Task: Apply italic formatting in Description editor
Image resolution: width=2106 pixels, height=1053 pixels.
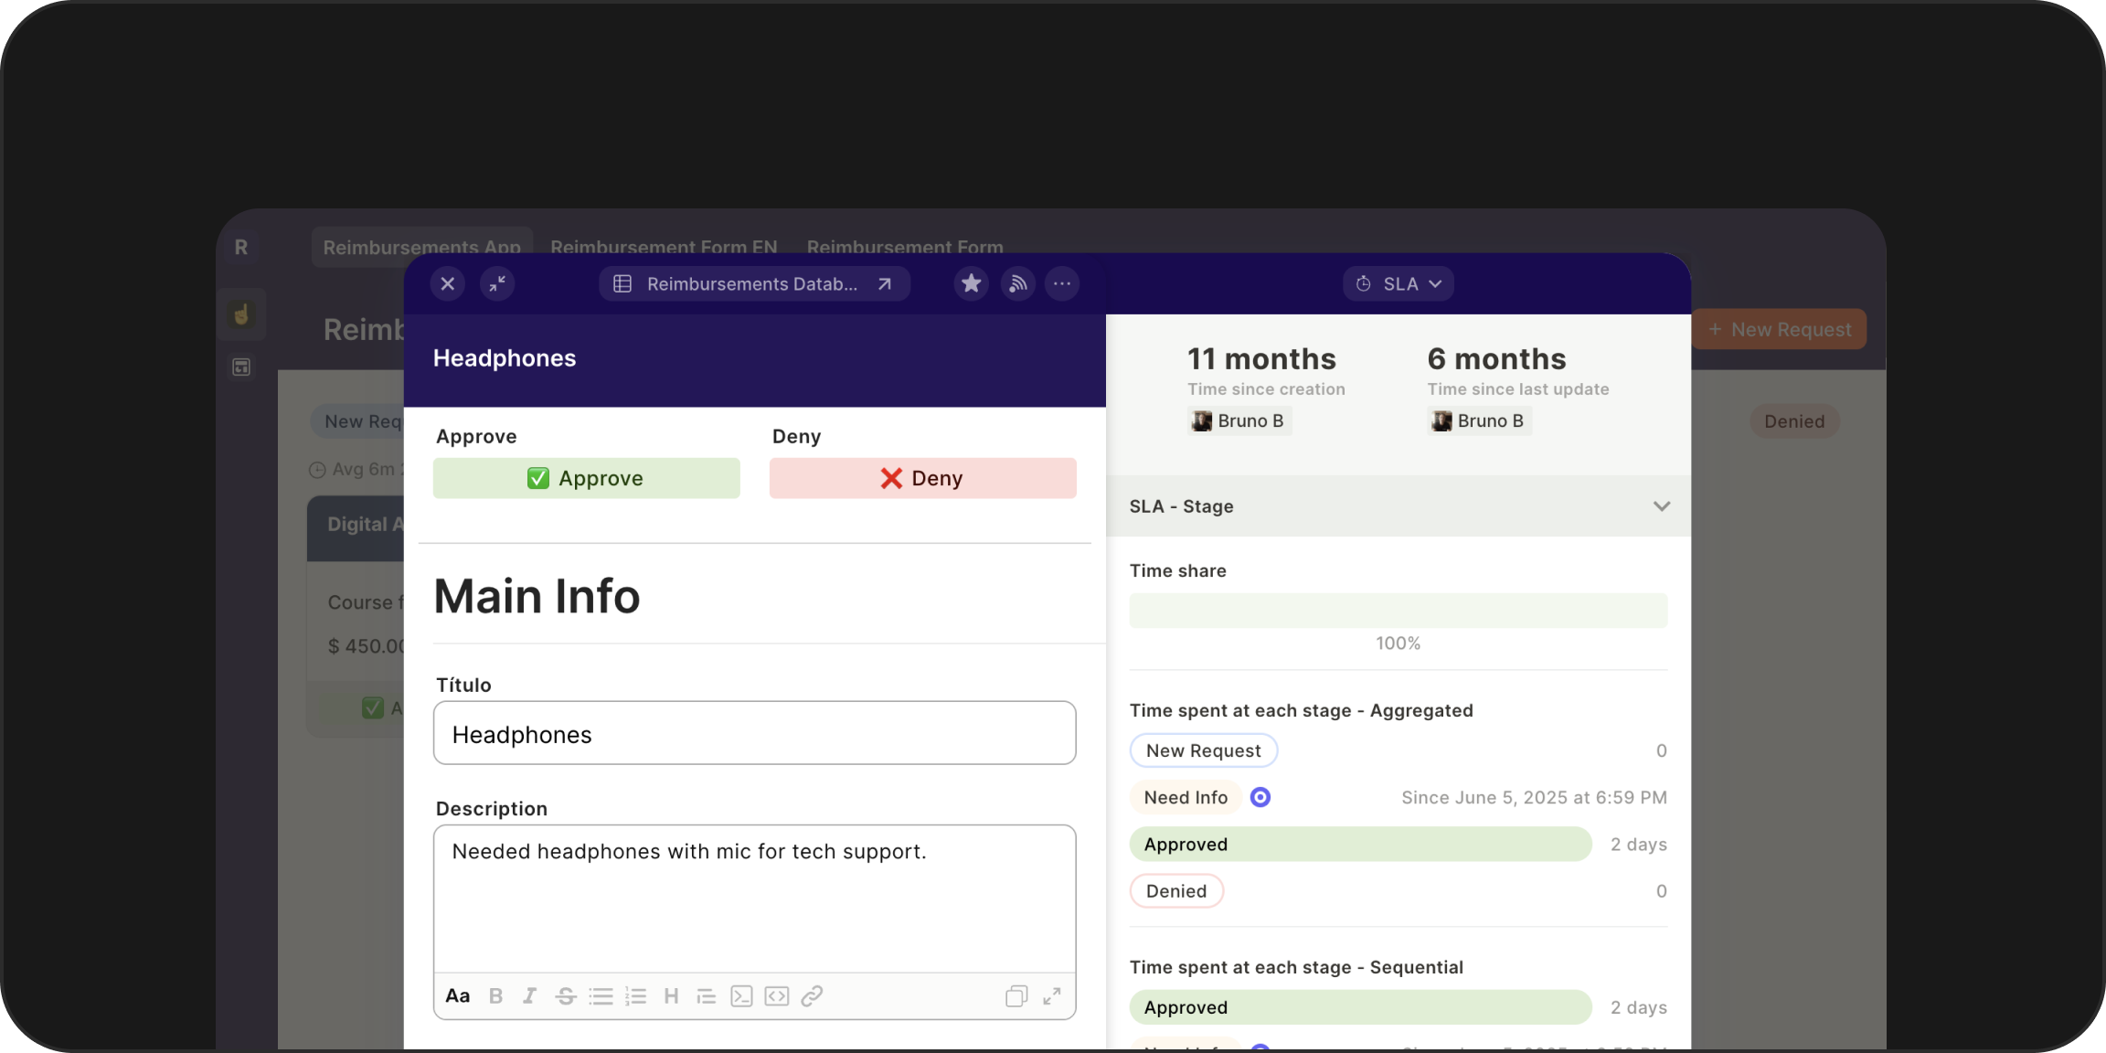Action: [x=529, y=996]
